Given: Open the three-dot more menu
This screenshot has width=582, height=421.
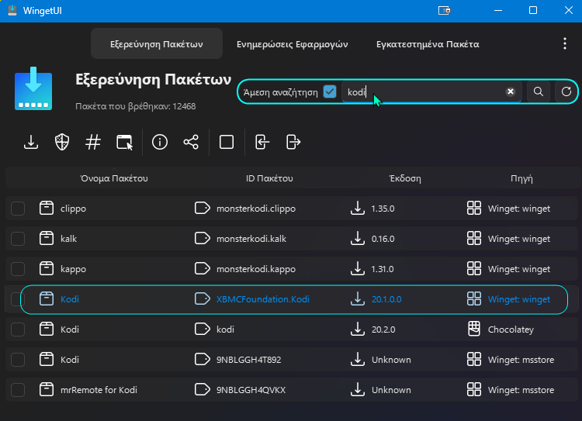Looking at the screenshot, I should (565, 43).
